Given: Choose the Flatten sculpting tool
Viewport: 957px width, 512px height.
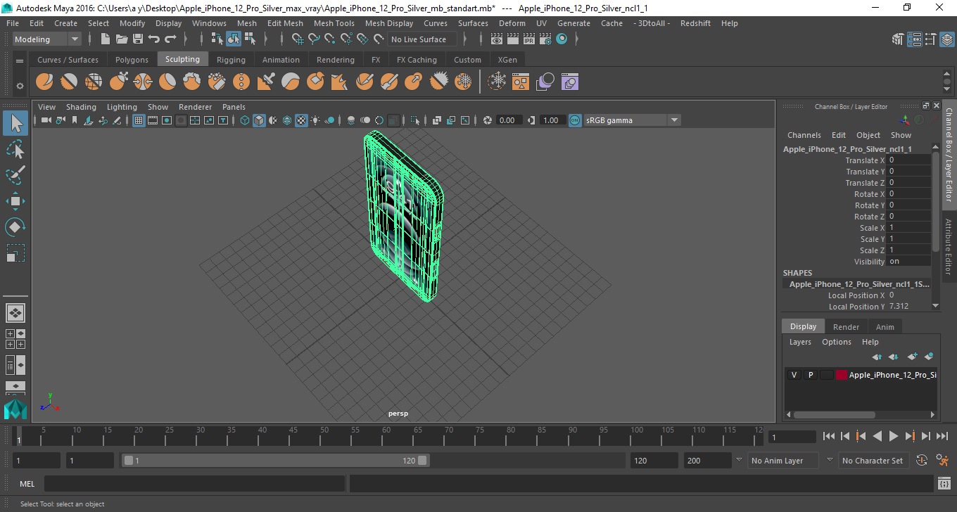Looking at the screenshot, I should (x=167, y=82).
